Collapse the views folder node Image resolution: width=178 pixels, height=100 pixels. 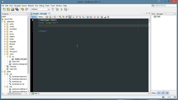click(5, 54)
